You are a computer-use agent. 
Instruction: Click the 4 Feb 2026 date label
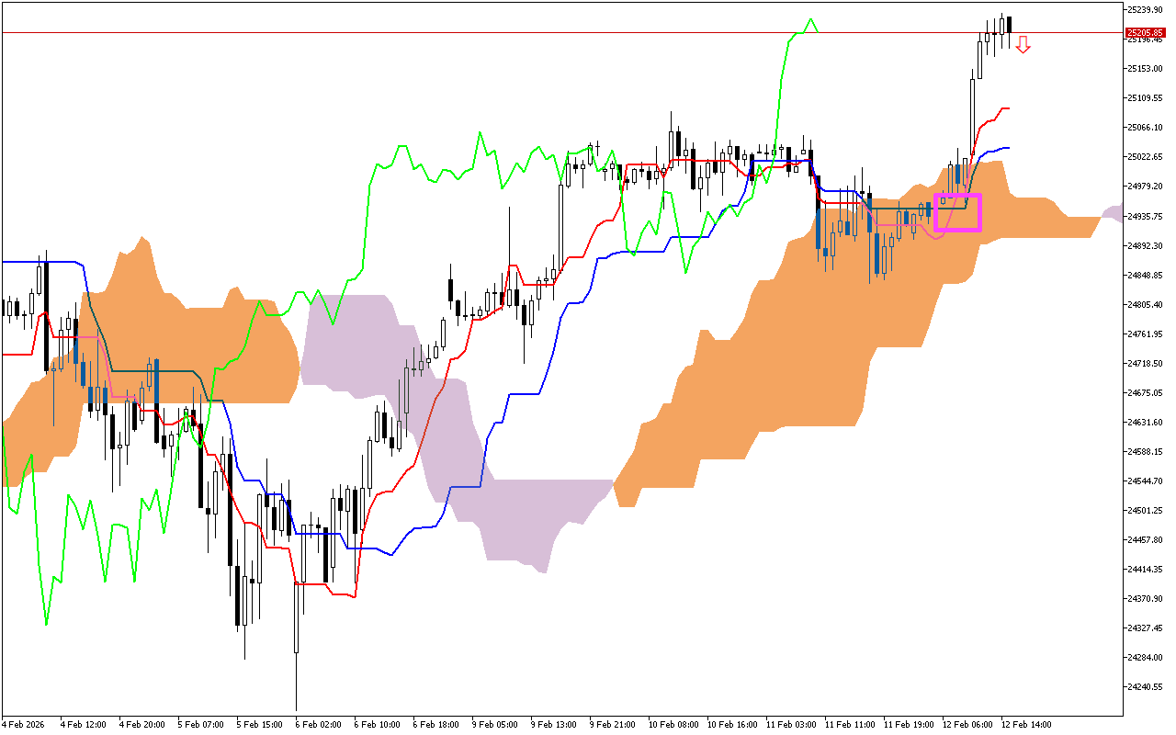[x=25, y=724]
